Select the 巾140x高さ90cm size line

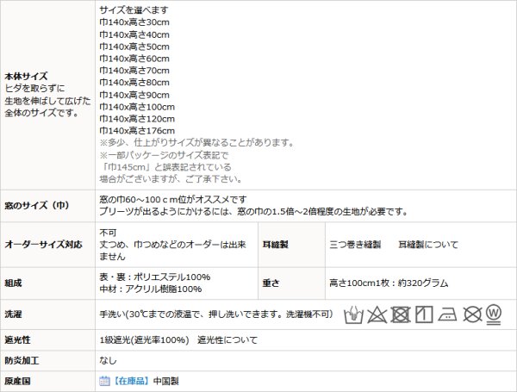point(134,95)
